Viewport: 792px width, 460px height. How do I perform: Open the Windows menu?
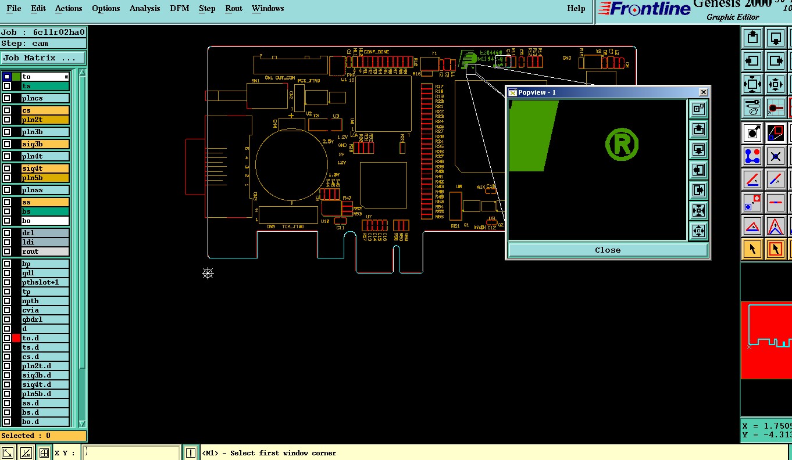pyautogui.click(x=268, y=8)
